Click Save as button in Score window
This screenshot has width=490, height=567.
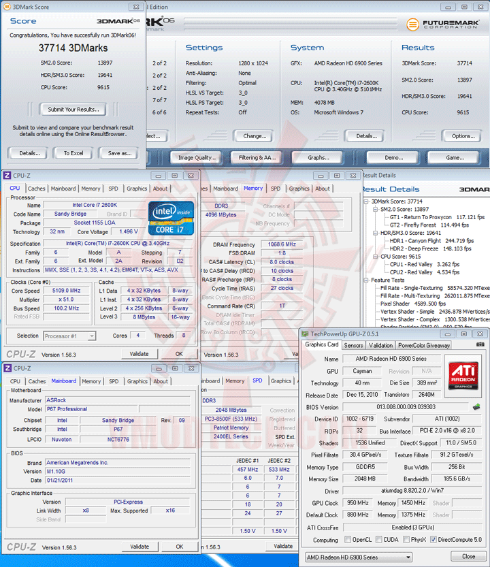pos(119,153)
